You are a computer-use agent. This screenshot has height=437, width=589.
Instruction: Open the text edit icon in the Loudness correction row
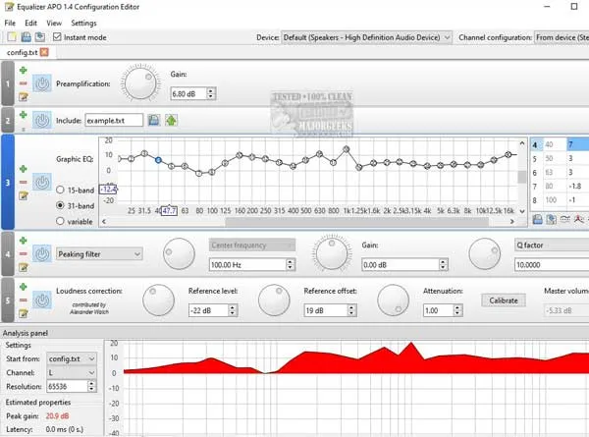click(x=24, y=313)
